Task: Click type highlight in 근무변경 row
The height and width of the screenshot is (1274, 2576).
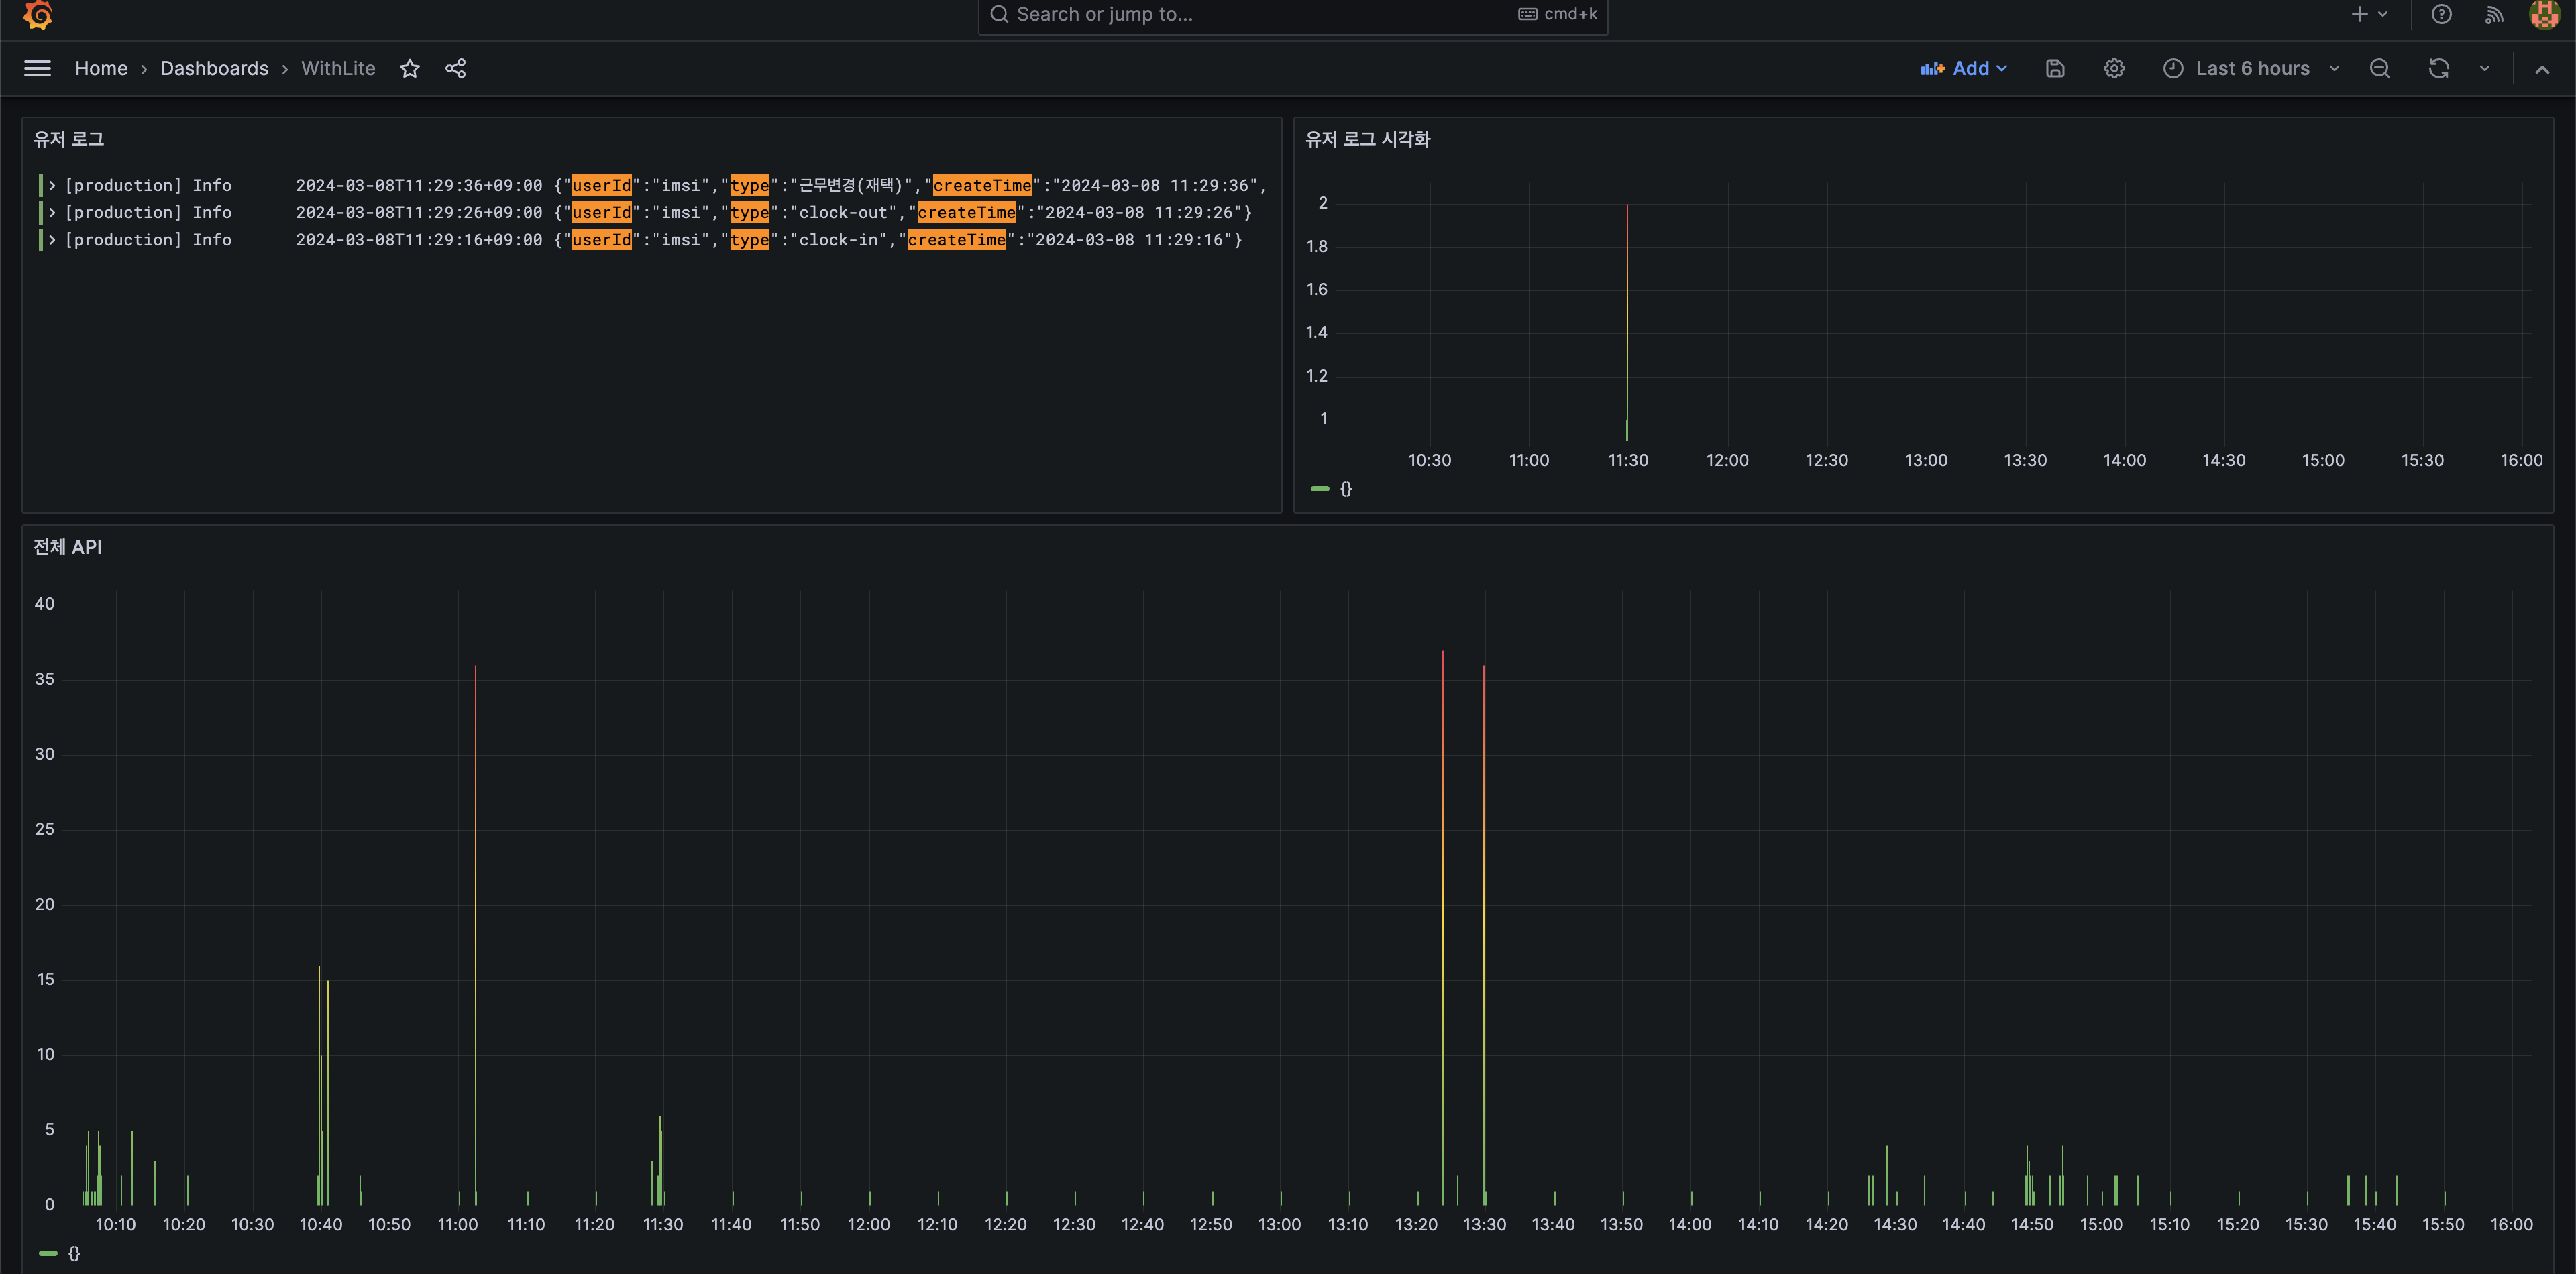Action: point(749,185)
